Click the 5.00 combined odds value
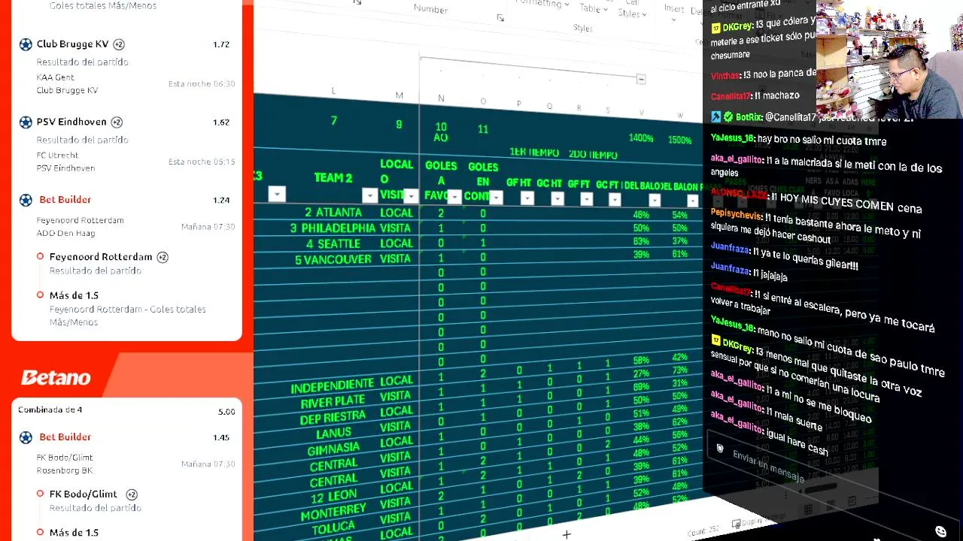This screenshot has height=541, width=963. [226, 412]
